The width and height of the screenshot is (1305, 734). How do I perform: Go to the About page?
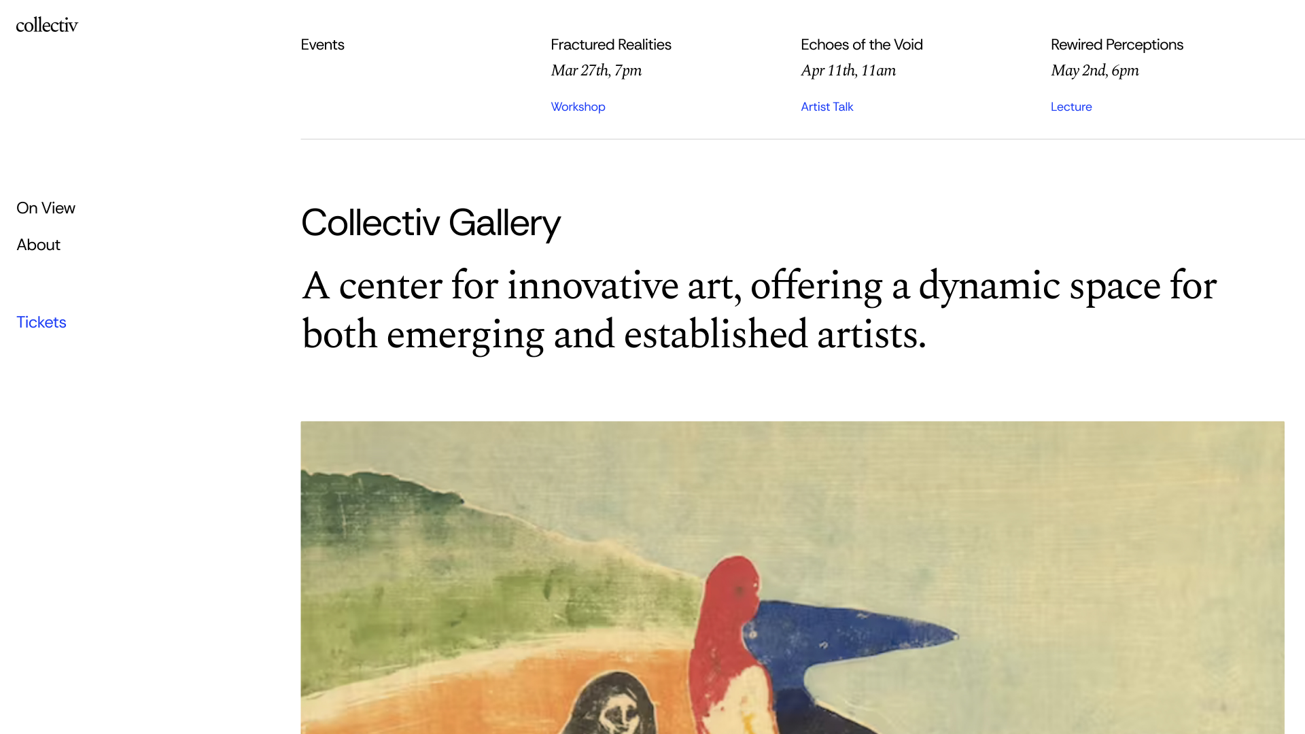tap(38, 245)
